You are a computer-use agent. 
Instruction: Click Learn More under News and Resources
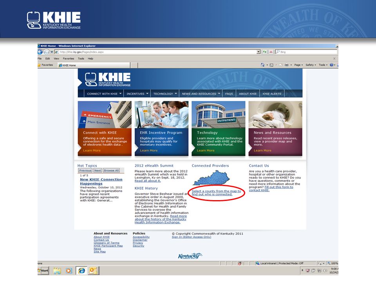point(262,150)
